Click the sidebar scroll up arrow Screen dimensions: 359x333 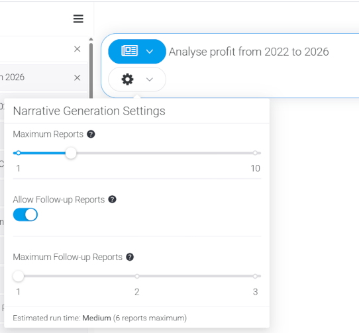[x=91, y=39]
